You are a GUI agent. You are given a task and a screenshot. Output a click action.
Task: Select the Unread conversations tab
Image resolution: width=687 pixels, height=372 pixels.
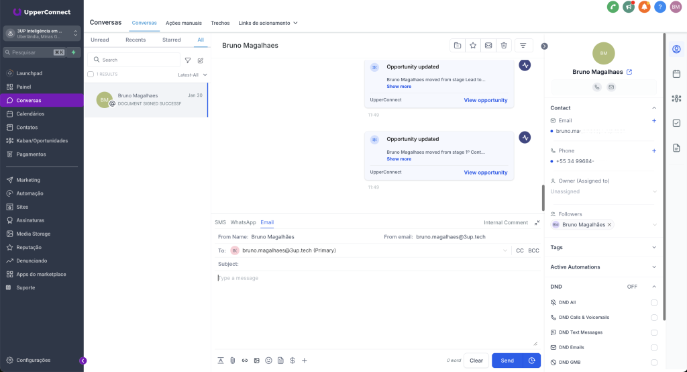click(x=100, y=40)
